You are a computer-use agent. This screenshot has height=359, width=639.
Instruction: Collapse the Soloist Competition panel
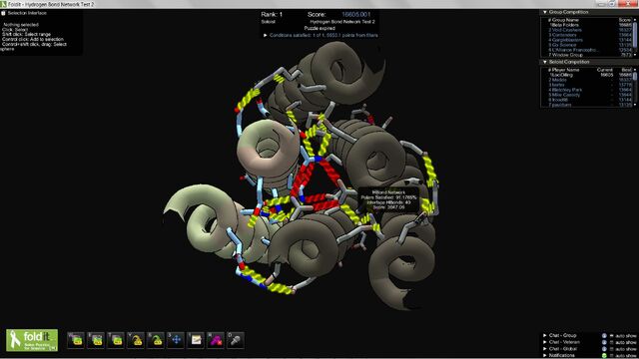click(545, 62)
